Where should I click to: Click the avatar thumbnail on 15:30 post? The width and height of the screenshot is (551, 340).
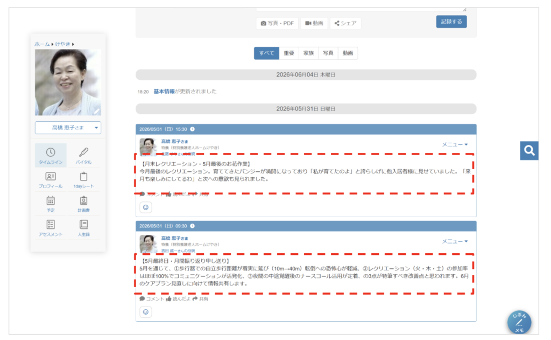[x=148, y=147]
